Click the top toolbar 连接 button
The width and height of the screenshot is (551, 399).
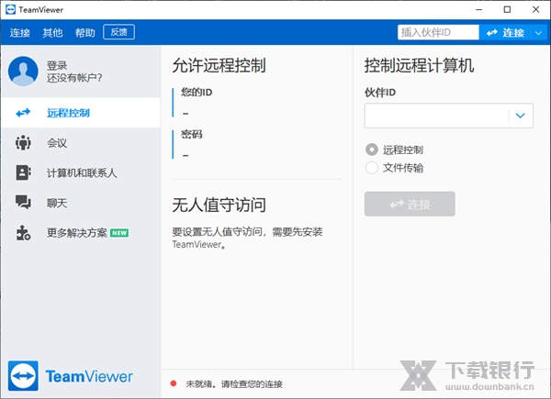tap(505, 33)
